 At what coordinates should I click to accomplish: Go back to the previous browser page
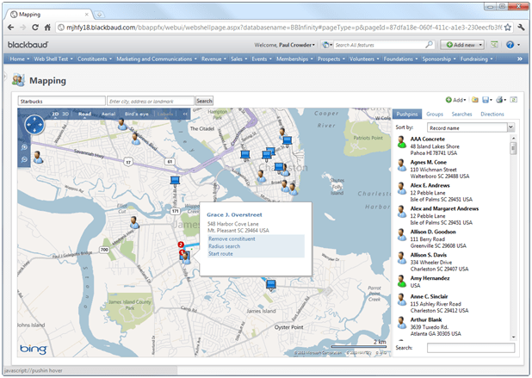tap(11, 28)
